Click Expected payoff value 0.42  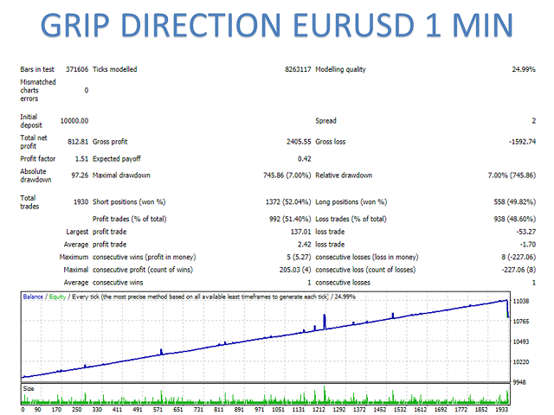(304, 159)
